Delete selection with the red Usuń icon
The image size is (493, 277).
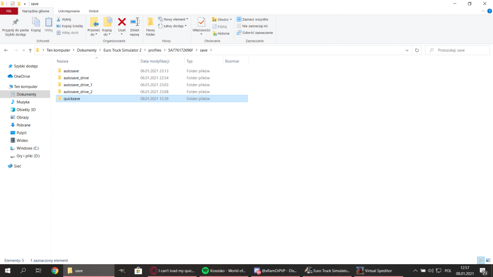pos(122,23)
